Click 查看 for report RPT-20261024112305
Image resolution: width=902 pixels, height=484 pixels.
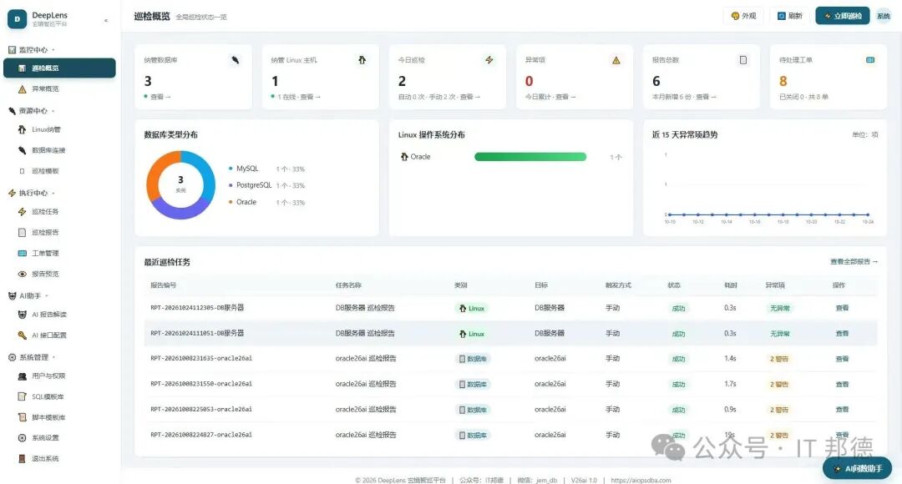tap(842, 308)
